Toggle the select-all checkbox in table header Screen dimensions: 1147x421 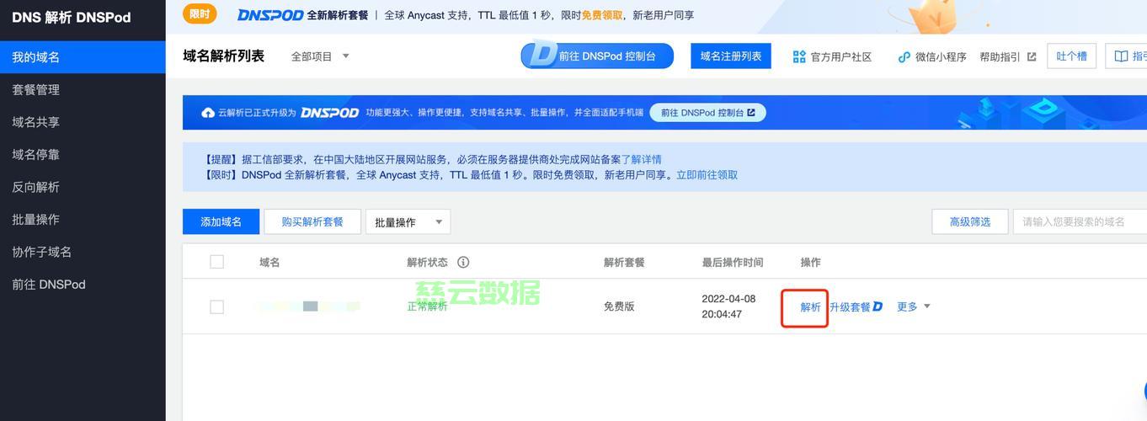(216, 262)
